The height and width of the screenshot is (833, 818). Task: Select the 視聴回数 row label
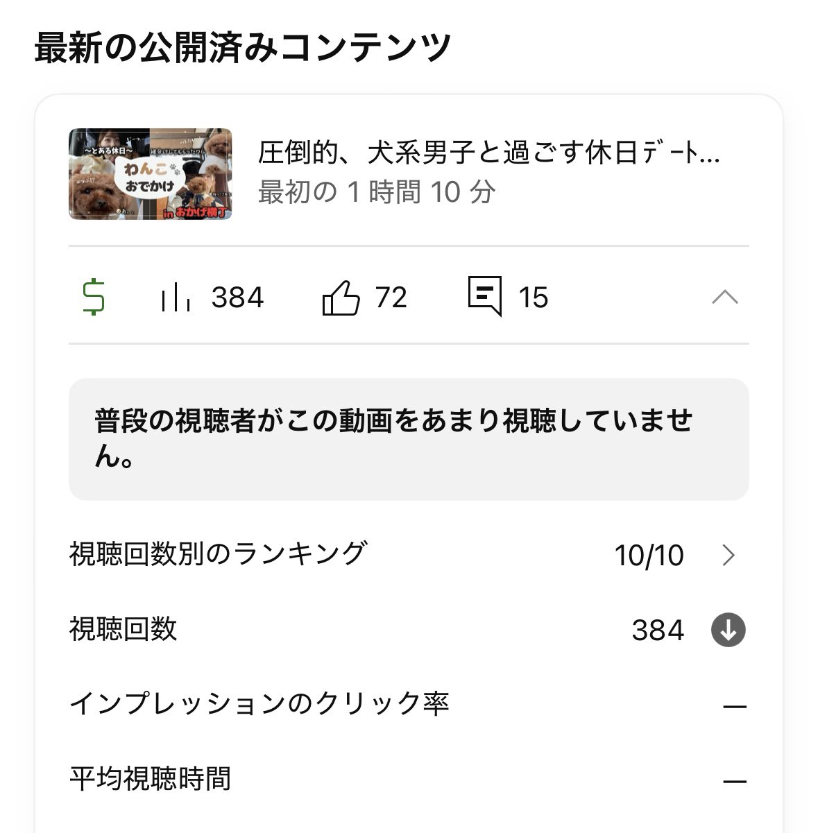click(123, 629)
